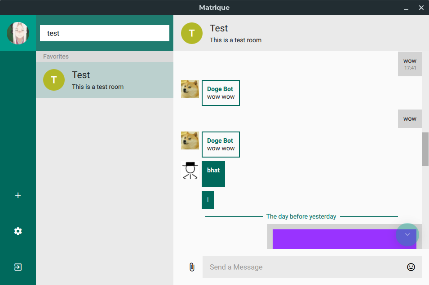Open settings with the gear icon
The image size is (429, 285).
(x=18, y=231)
